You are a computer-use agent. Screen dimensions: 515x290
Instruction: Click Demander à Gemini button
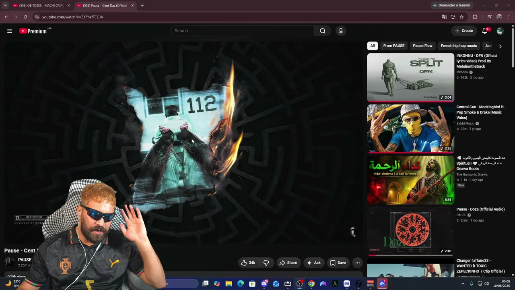pyautogui.click(x=452, y=6)
